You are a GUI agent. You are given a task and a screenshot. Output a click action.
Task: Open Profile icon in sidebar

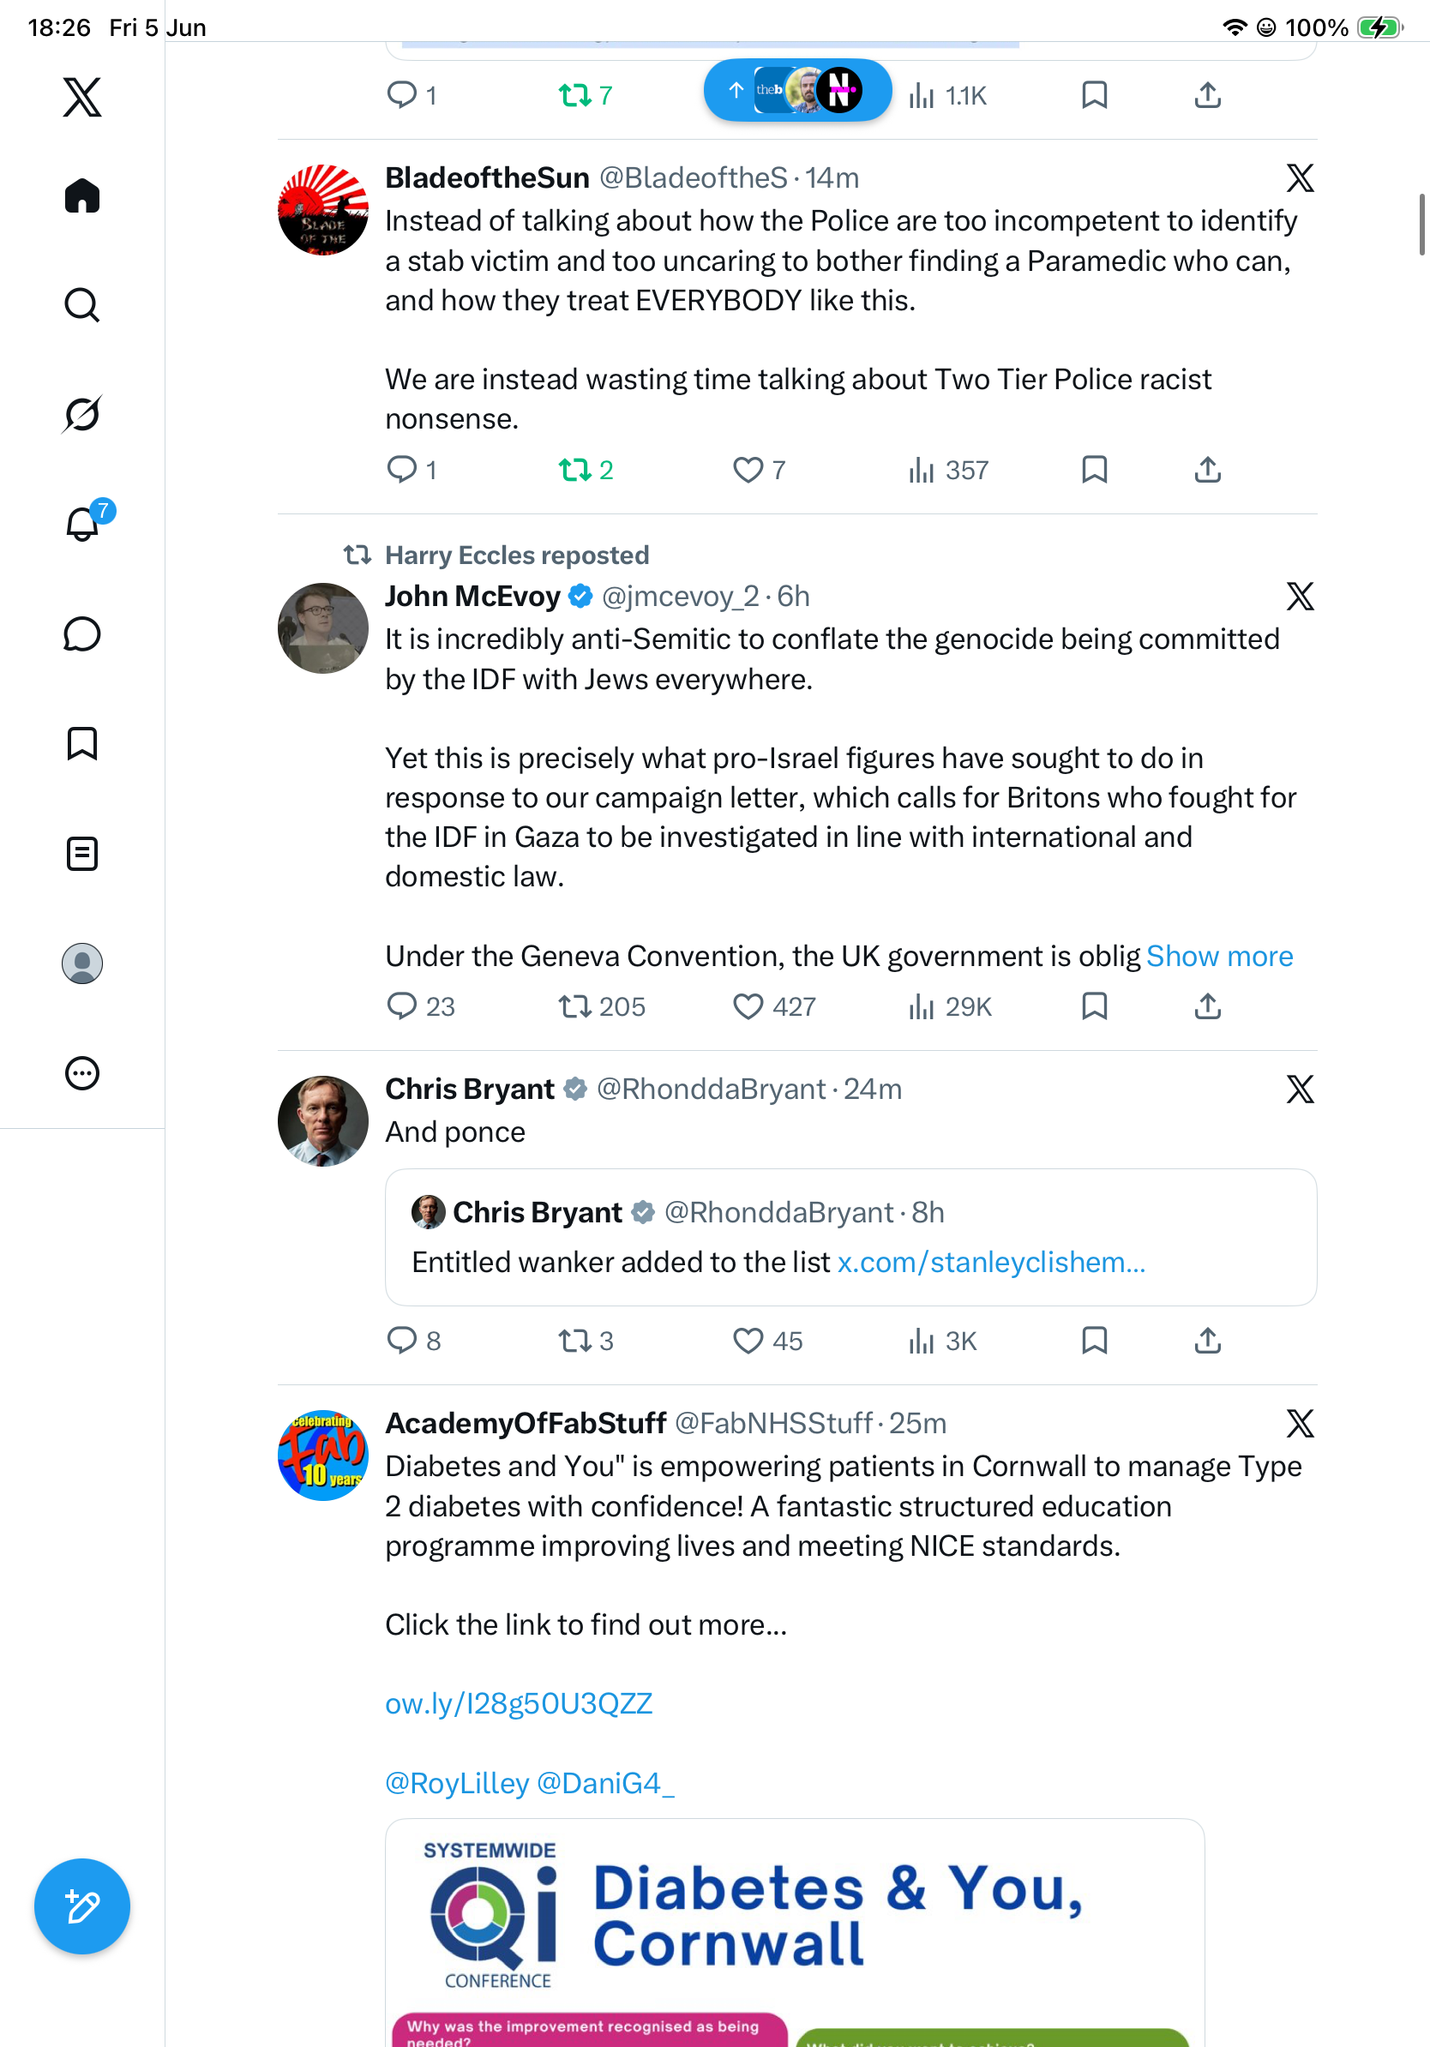[82, 963]
